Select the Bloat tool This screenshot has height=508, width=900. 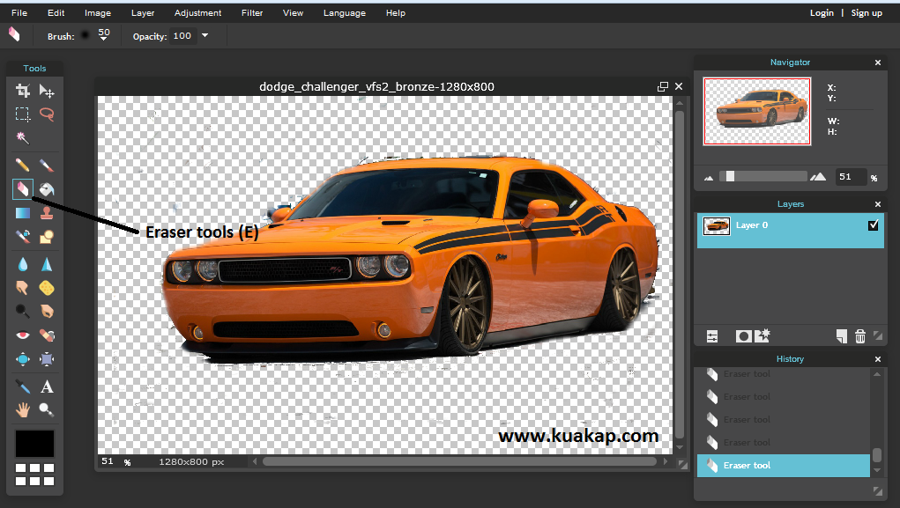pyautogui.click(x=22, y=359)
